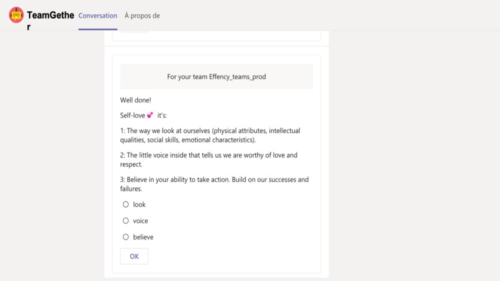
Task: Confirm the answer with the OK button
Action: click(x=134, y=256)
